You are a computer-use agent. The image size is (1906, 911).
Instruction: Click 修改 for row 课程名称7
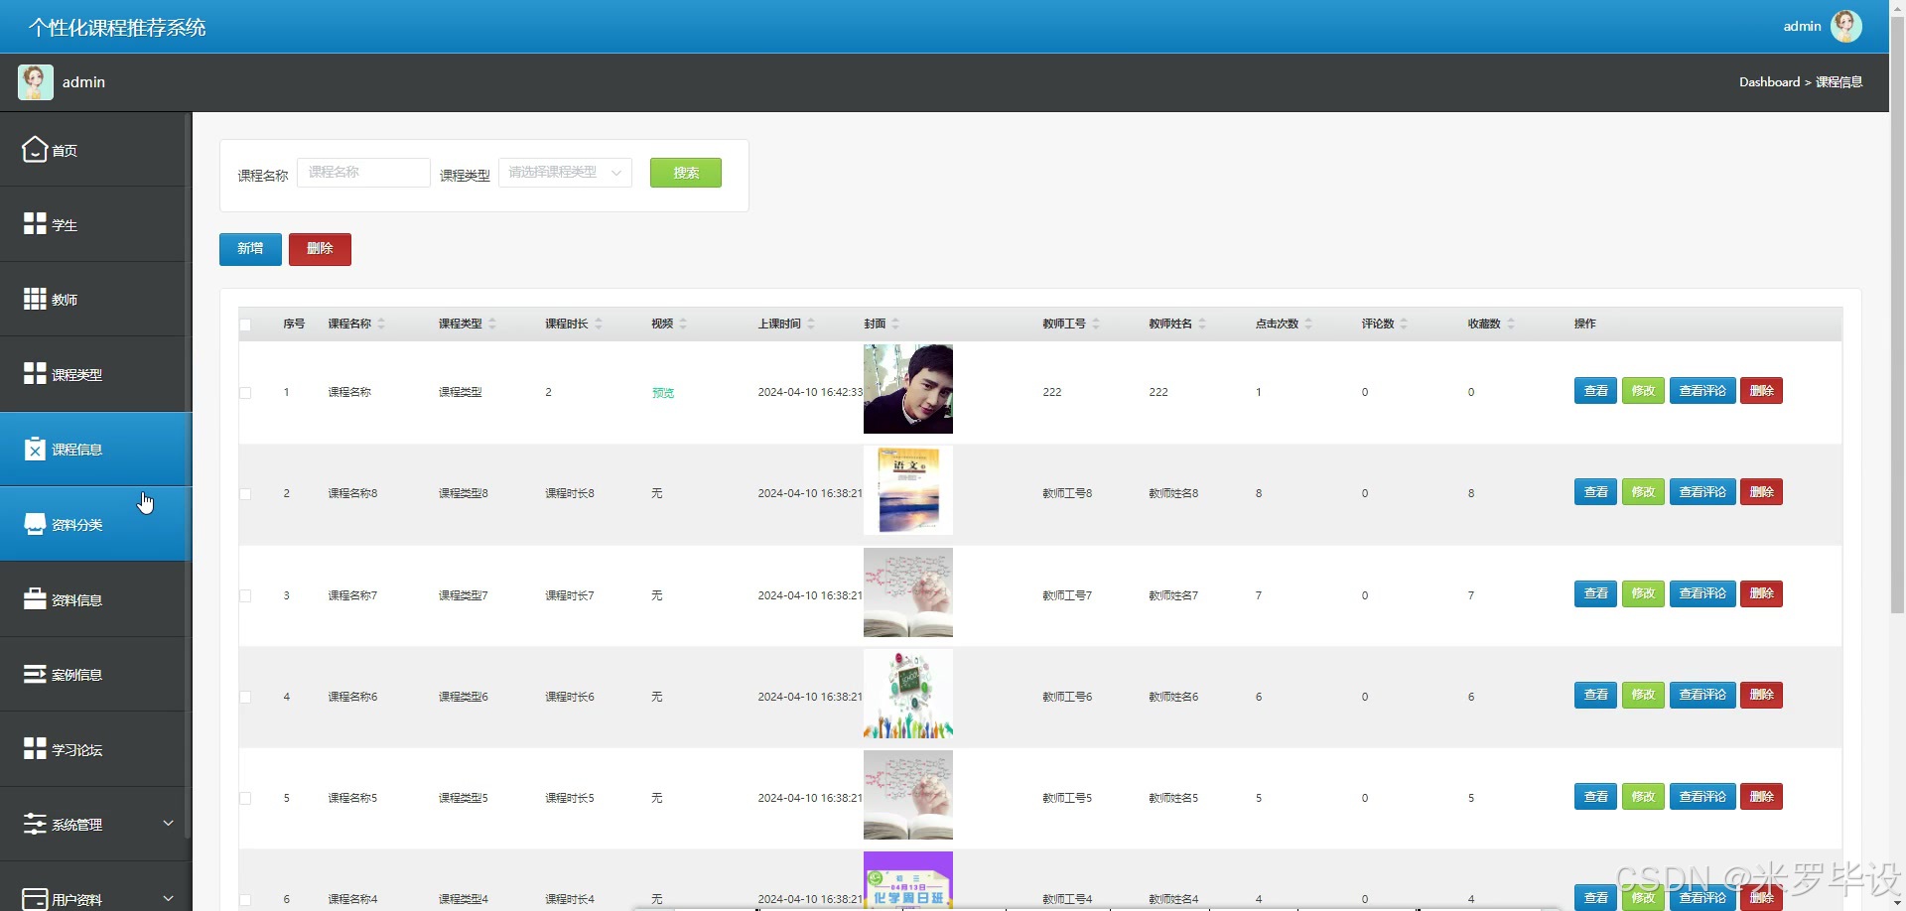pos(1643,593)
